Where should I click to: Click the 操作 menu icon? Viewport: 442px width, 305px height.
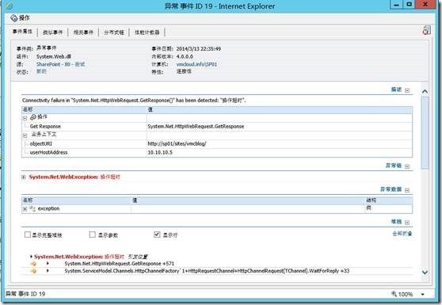[x=13, y=18]
